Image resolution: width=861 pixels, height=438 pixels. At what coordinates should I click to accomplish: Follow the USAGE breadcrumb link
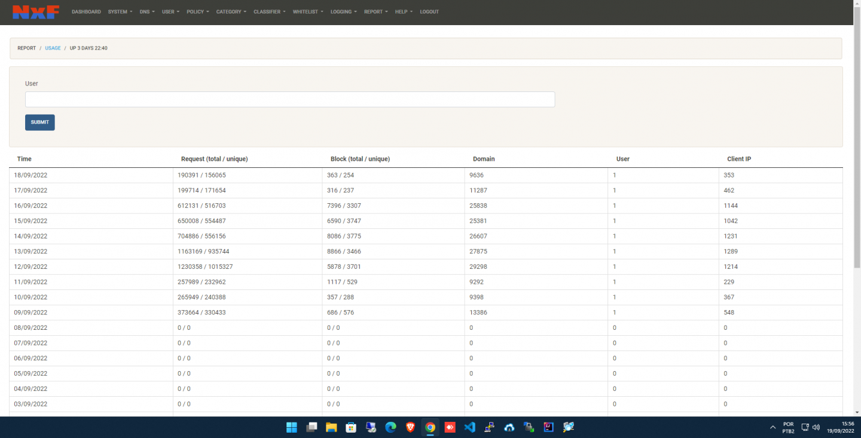coord(53,48)
